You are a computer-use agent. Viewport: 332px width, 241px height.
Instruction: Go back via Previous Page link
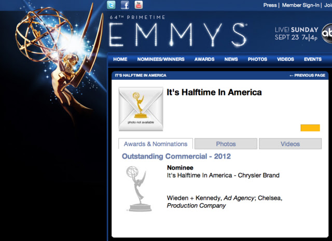coord(307,75)
